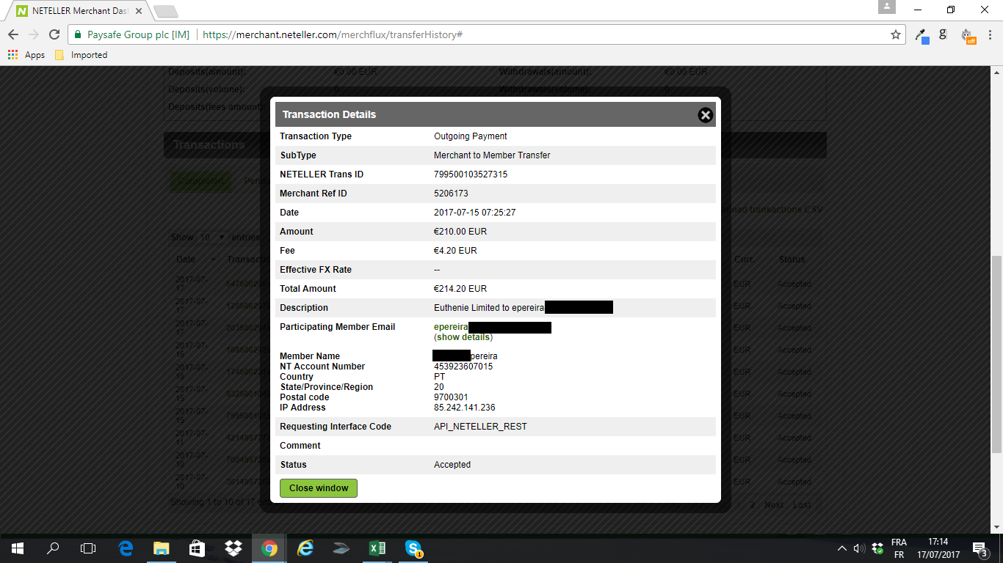Screen dimensions: 1003x563
Task: Open File Explorer from taskbar
Action: pos(162,548)
